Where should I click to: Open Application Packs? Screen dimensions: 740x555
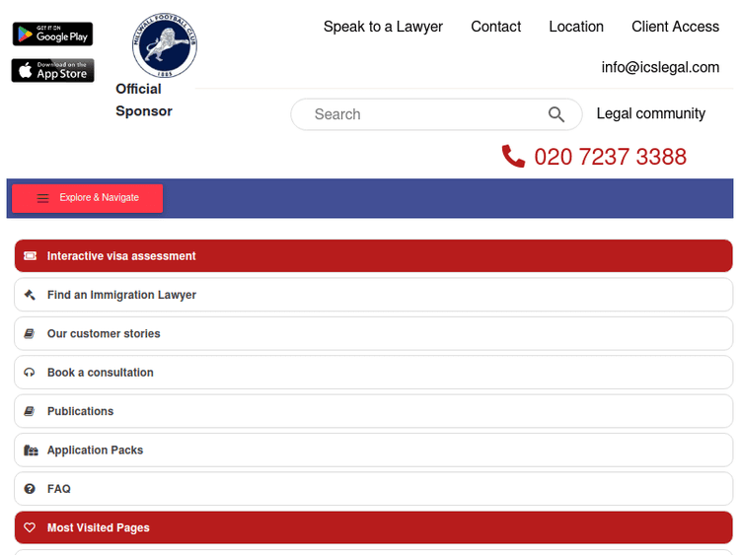pyautogui.click(x=373, y=451)
